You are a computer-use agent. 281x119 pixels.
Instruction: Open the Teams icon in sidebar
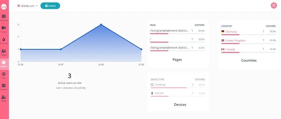point(4,97)
